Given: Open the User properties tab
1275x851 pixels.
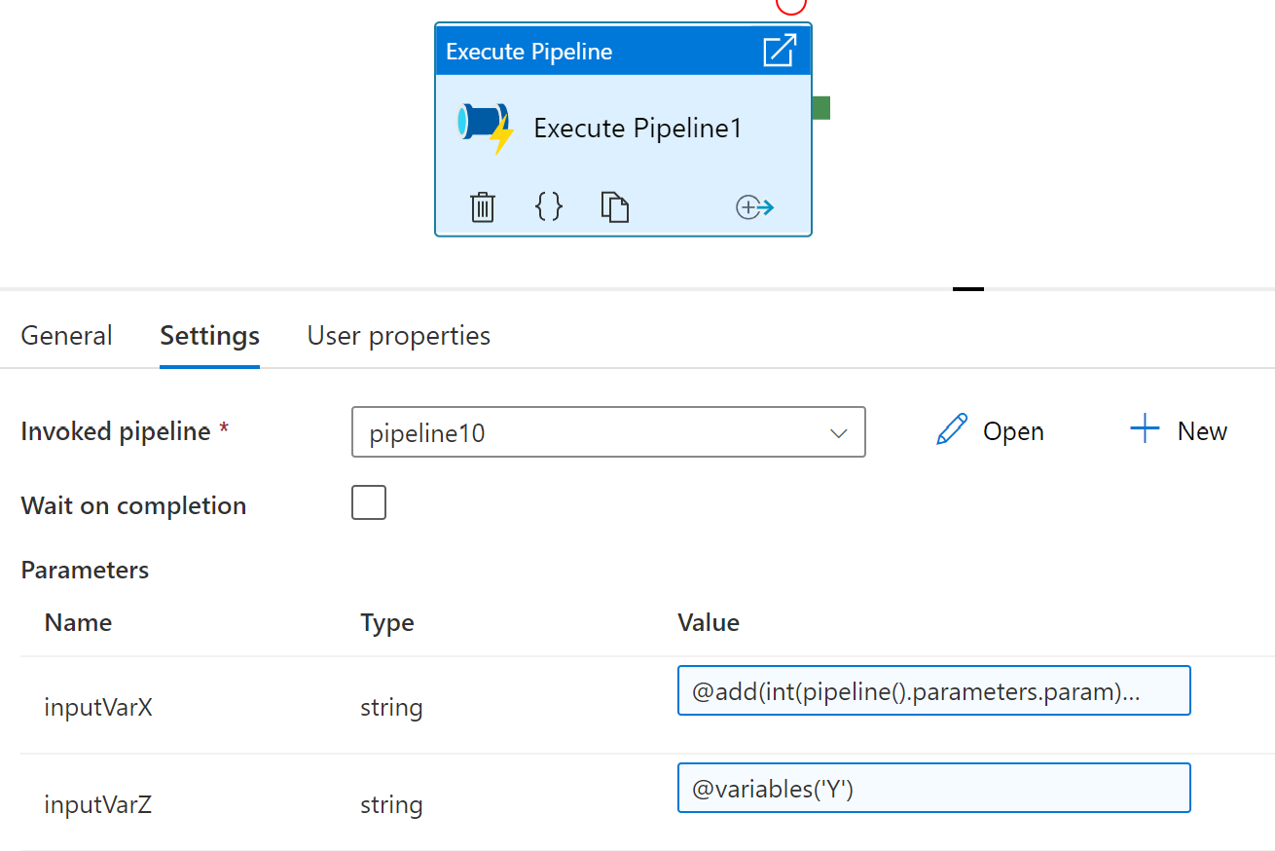Looking at the screenshot, I should pyautogui.click(x=398, y=336).
